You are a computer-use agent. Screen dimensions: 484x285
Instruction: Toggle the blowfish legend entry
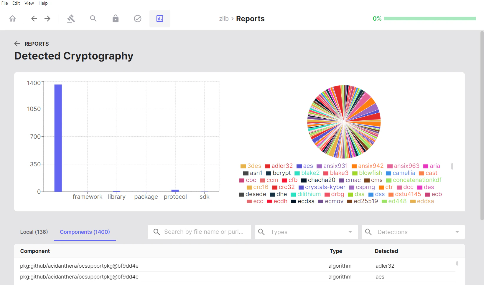click(x=367, y=173)
